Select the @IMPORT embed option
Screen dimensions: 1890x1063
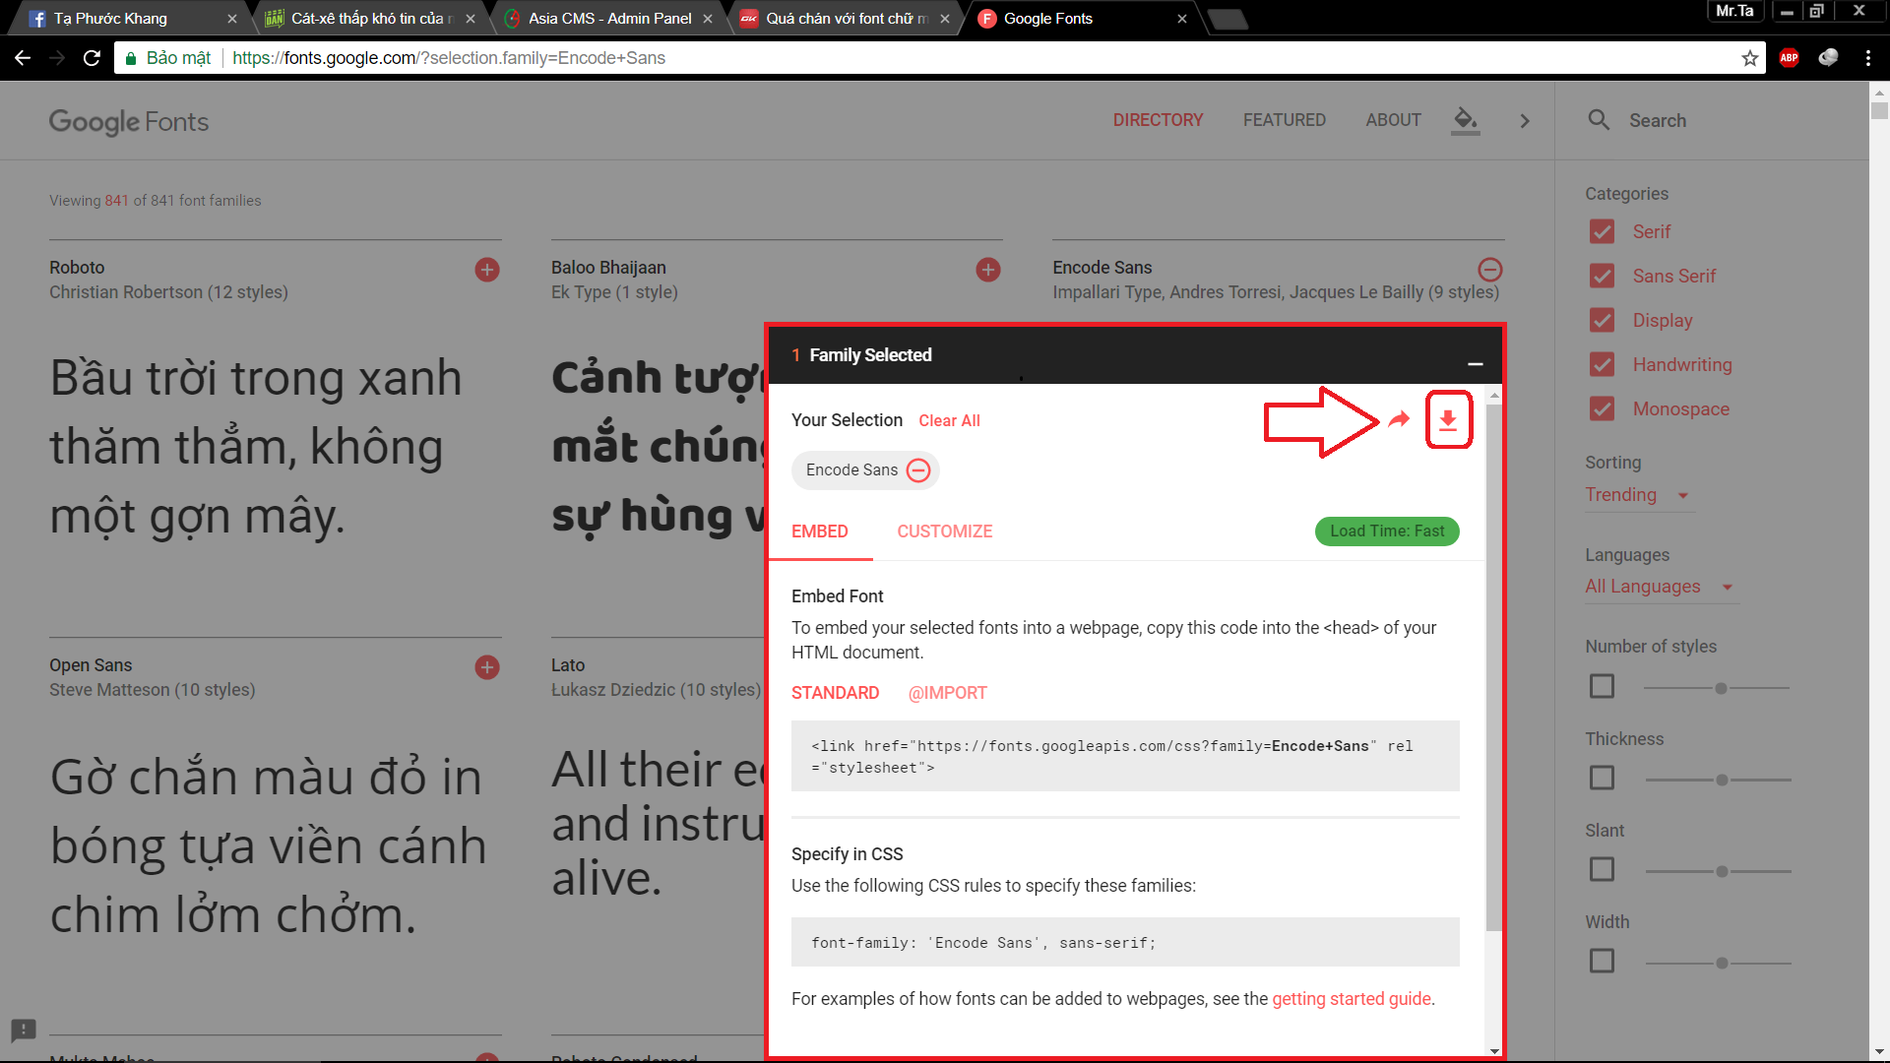pos(947,693)
